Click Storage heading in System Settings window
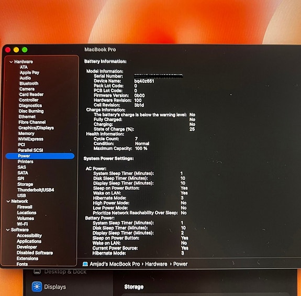Screen dimensions: 301x296 click(x=134, y=287)
